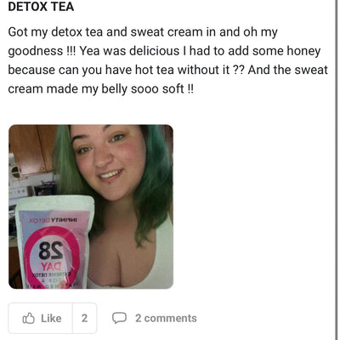
Task: Click the line 'cream made my belly sooo soft'
Action: point(100,89)
